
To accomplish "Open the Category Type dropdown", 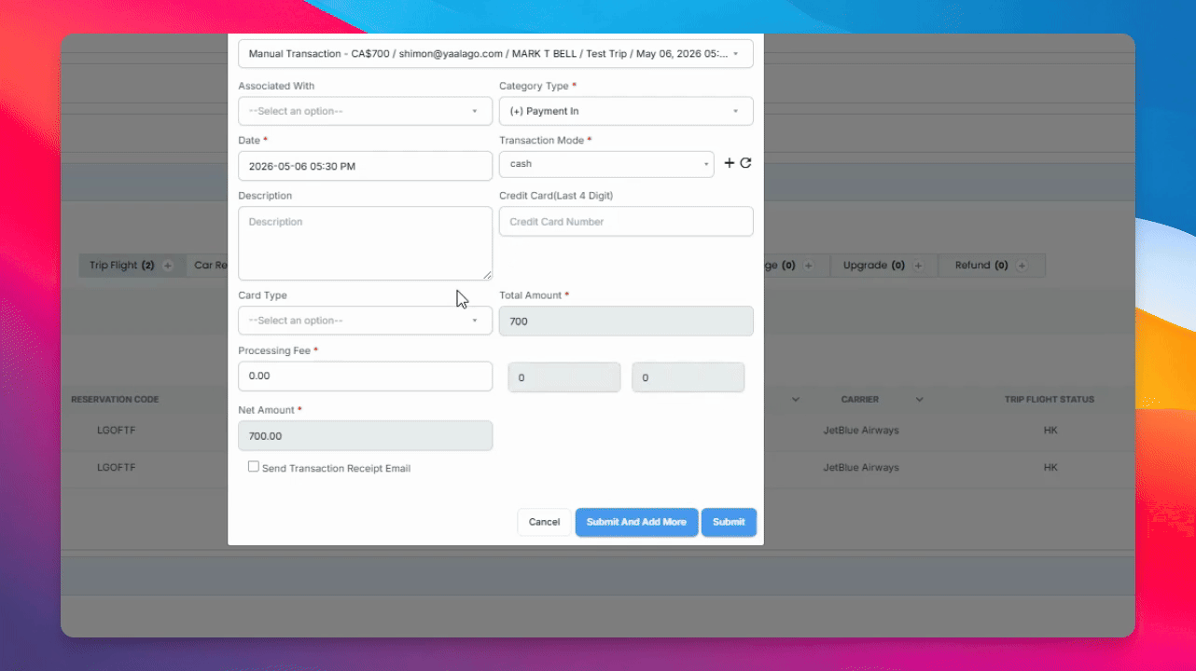I will coord(626,111).
